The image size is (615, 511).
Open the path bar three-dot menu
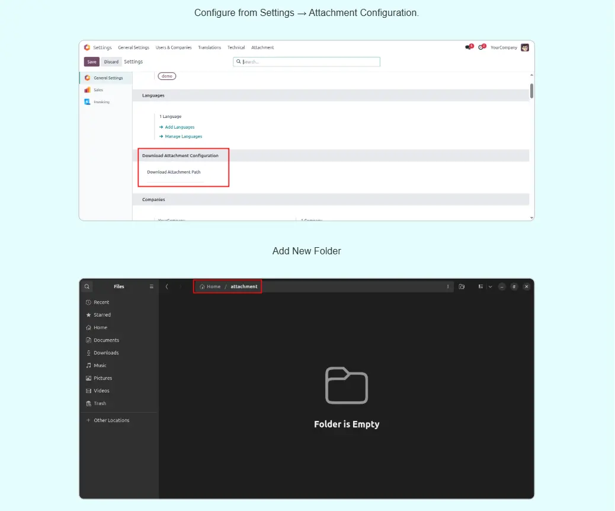(448, 286)
